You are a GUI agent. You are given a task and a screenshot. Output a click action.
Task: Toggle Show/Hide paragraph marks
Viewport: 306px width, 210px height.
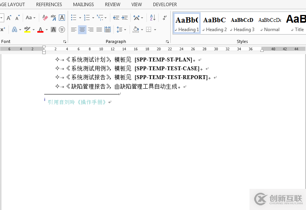tap(165, 18)
